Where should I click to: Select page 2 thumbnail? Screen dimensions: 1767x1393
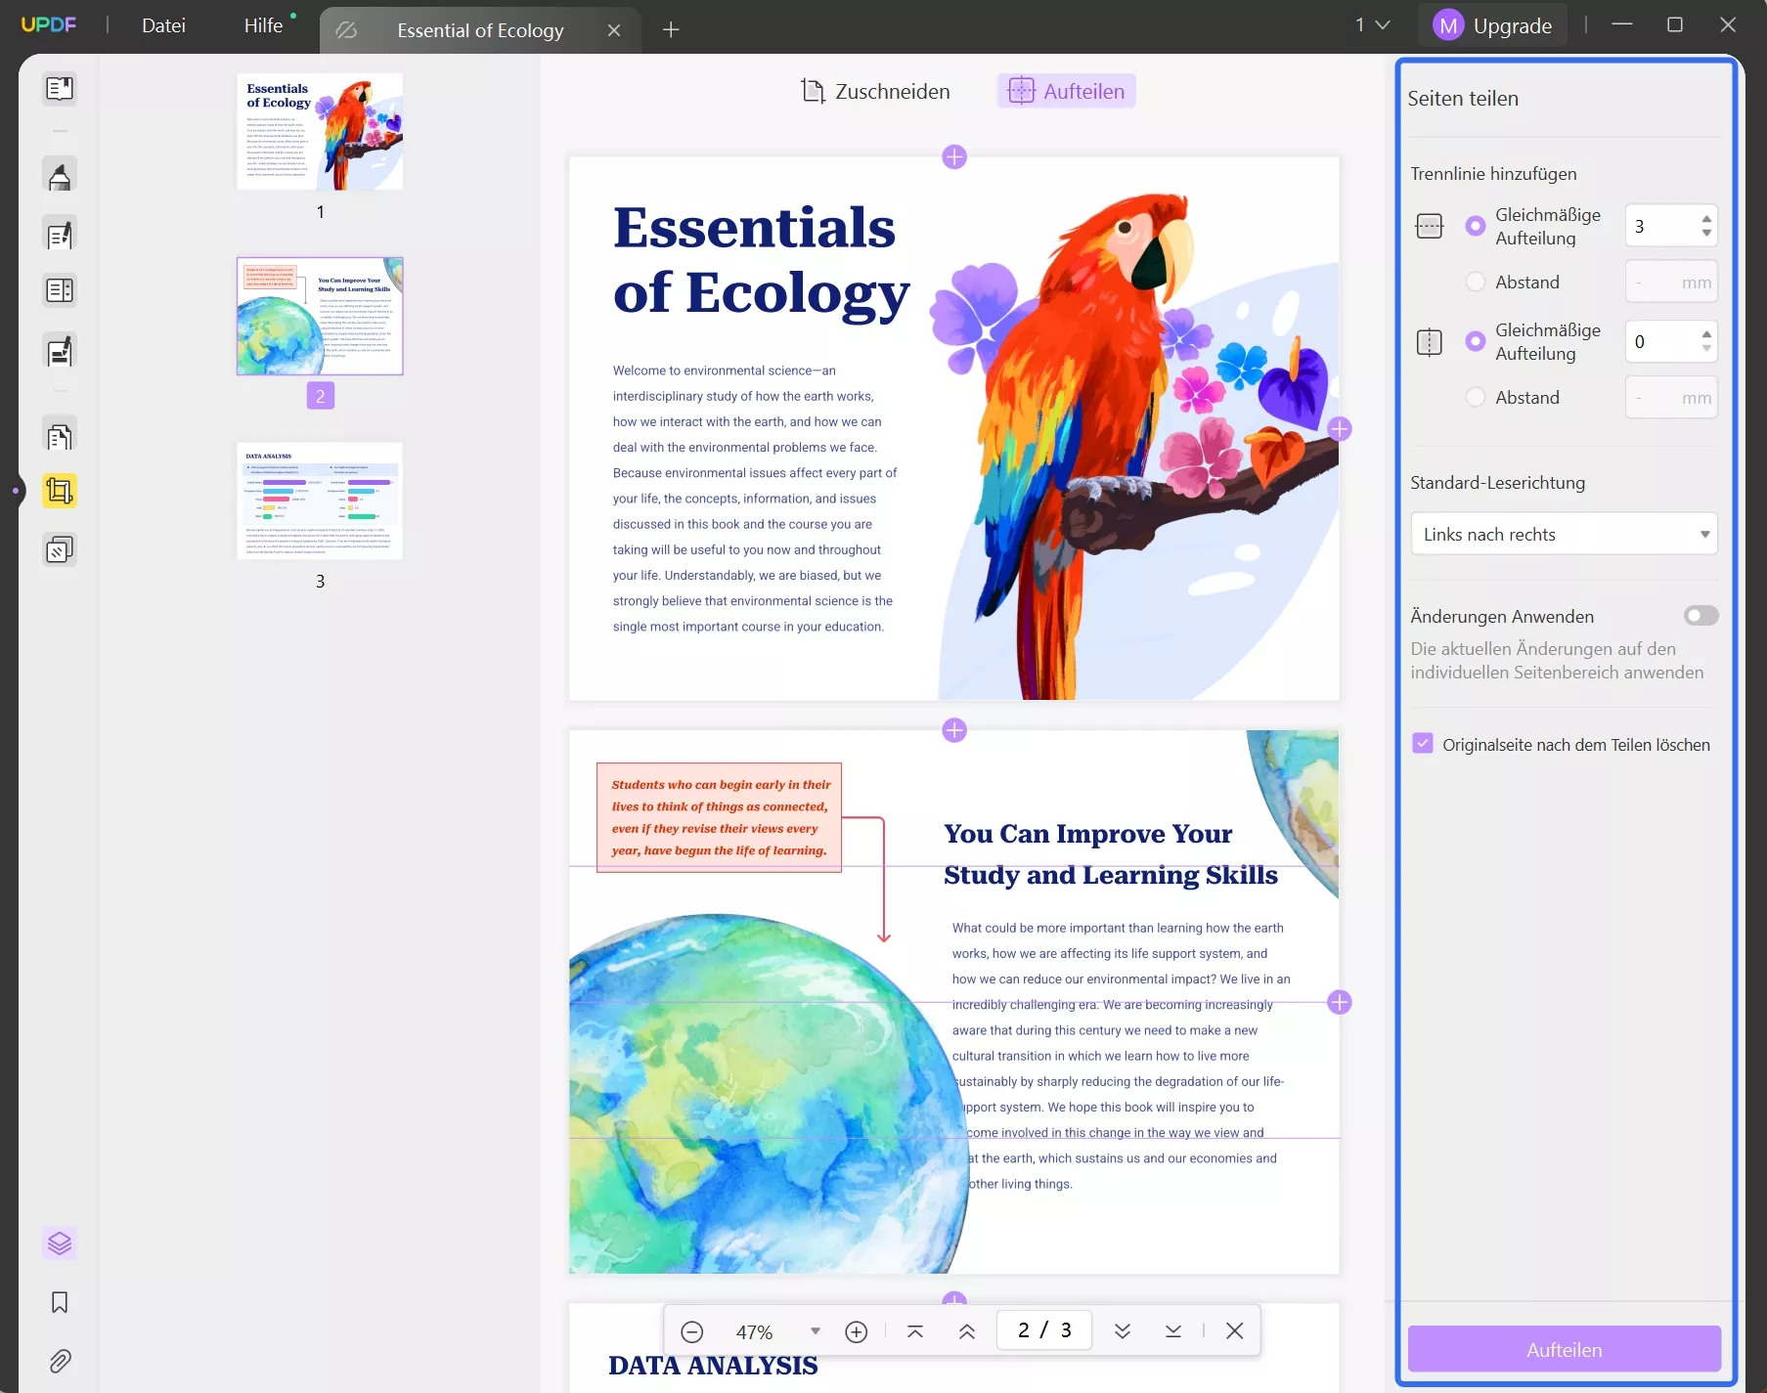point(320,316)
